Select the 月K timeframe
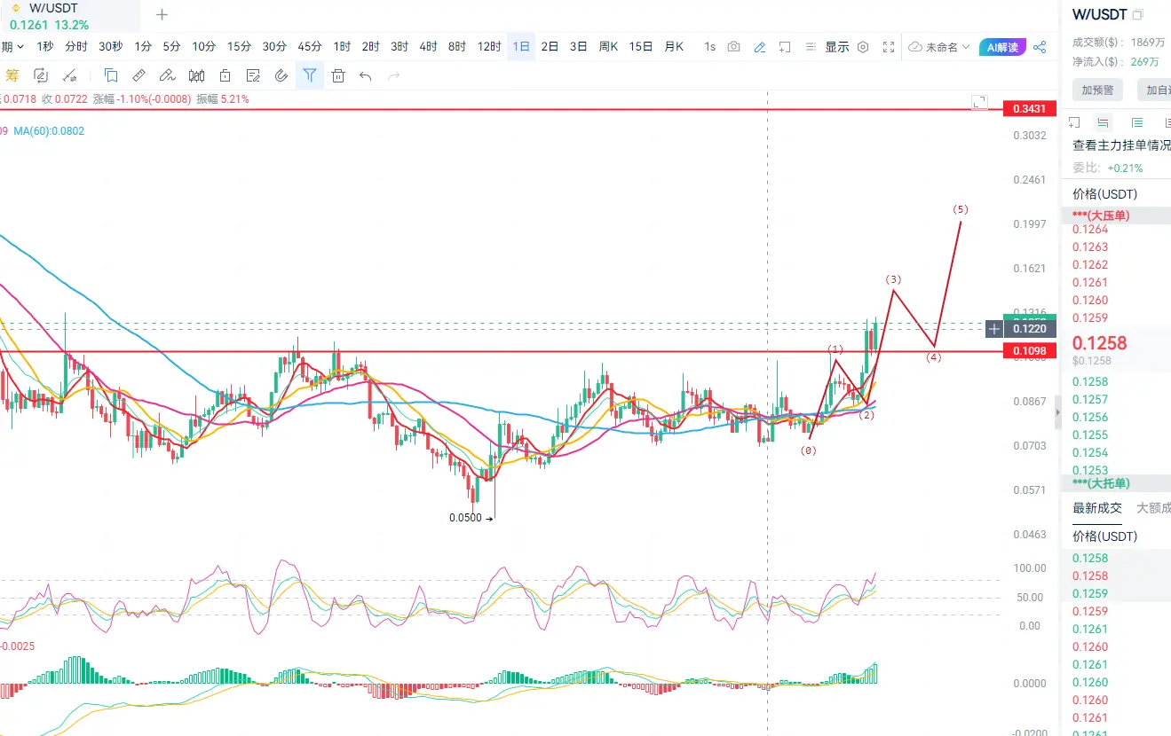 [x=674, y=47]
